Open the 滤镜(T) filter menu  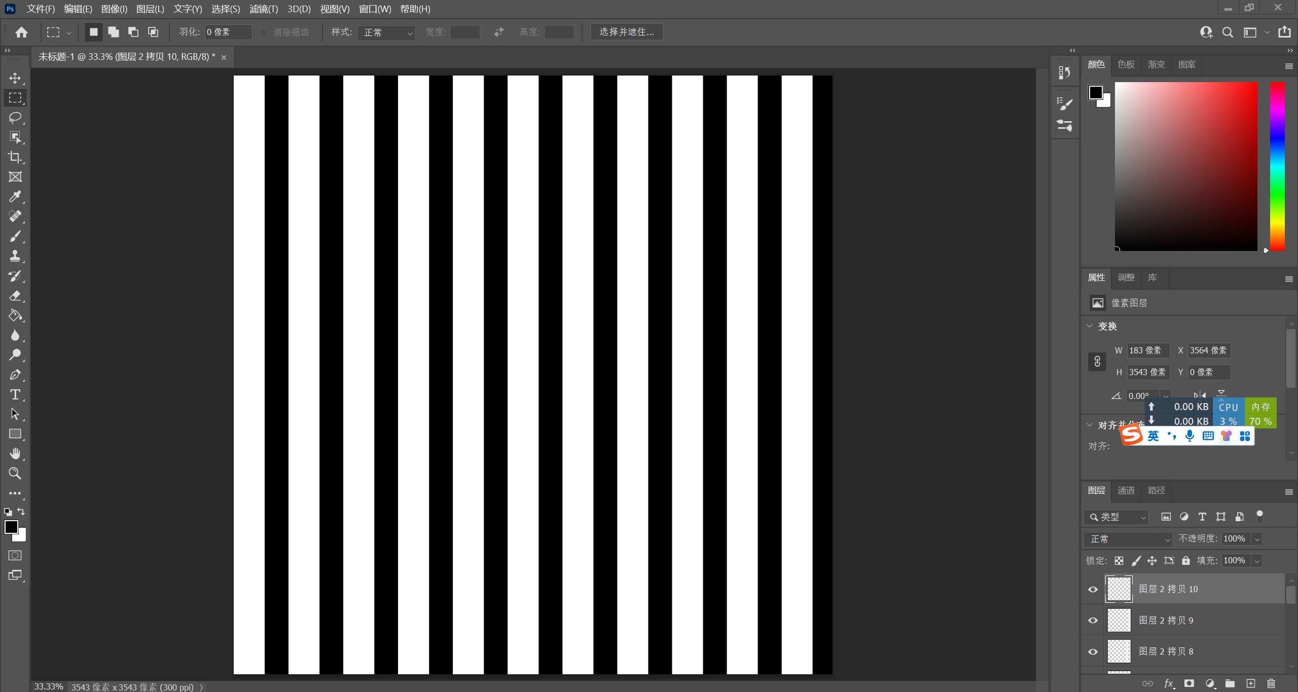click(x=263, y=9)
